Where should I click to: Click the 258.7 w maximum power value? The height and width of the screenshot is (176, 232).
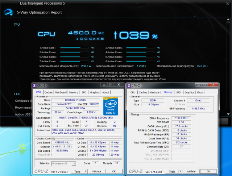point(86,66)
